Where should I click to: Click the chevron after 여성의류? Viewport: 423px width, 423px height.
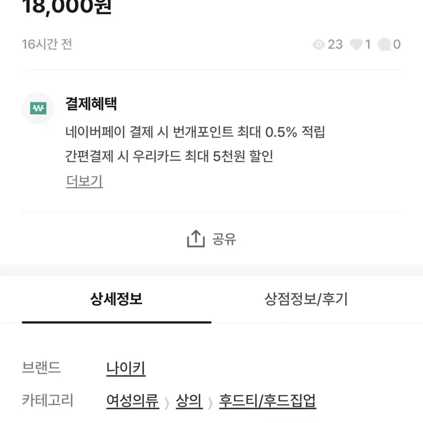pos(167,403)
